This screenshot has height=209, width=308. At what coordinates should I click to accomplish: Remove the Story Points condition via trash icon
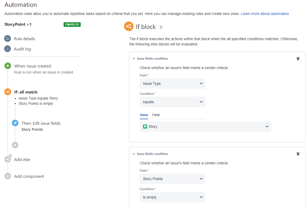pyautogui.click(x=298, y=154)
